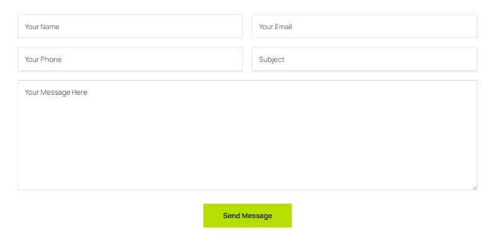The image size is (496, 246).
Task: Activate the message subject text field
Action: click(x=365, y=59)
